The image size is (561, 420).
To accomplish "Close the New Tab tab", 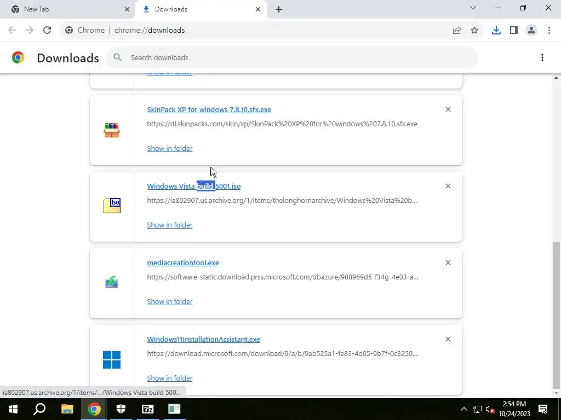I will point(127,9).
